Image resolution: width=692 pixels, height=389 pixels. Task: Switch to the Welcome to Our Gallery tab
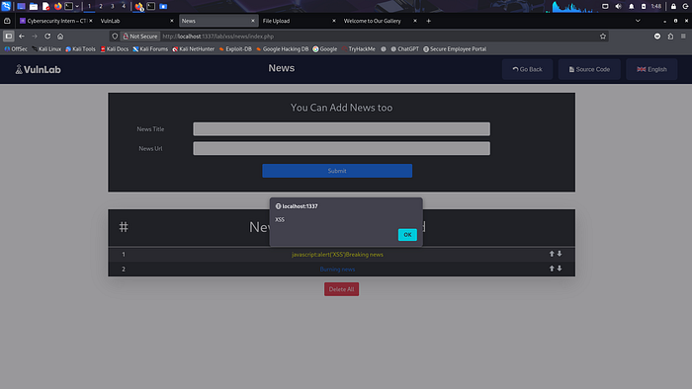point(380,21)
